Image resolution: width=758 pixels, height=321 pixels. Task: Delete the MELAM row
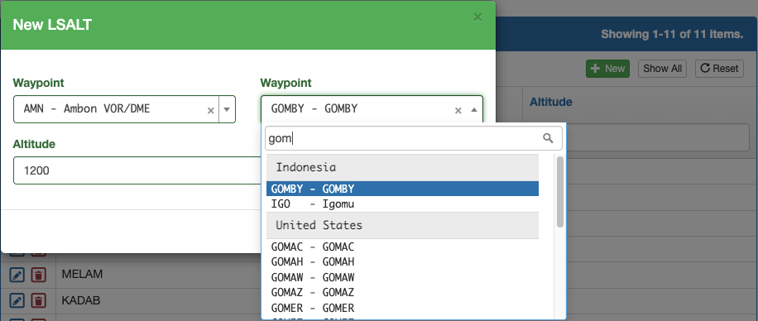[x=39, y=275]
